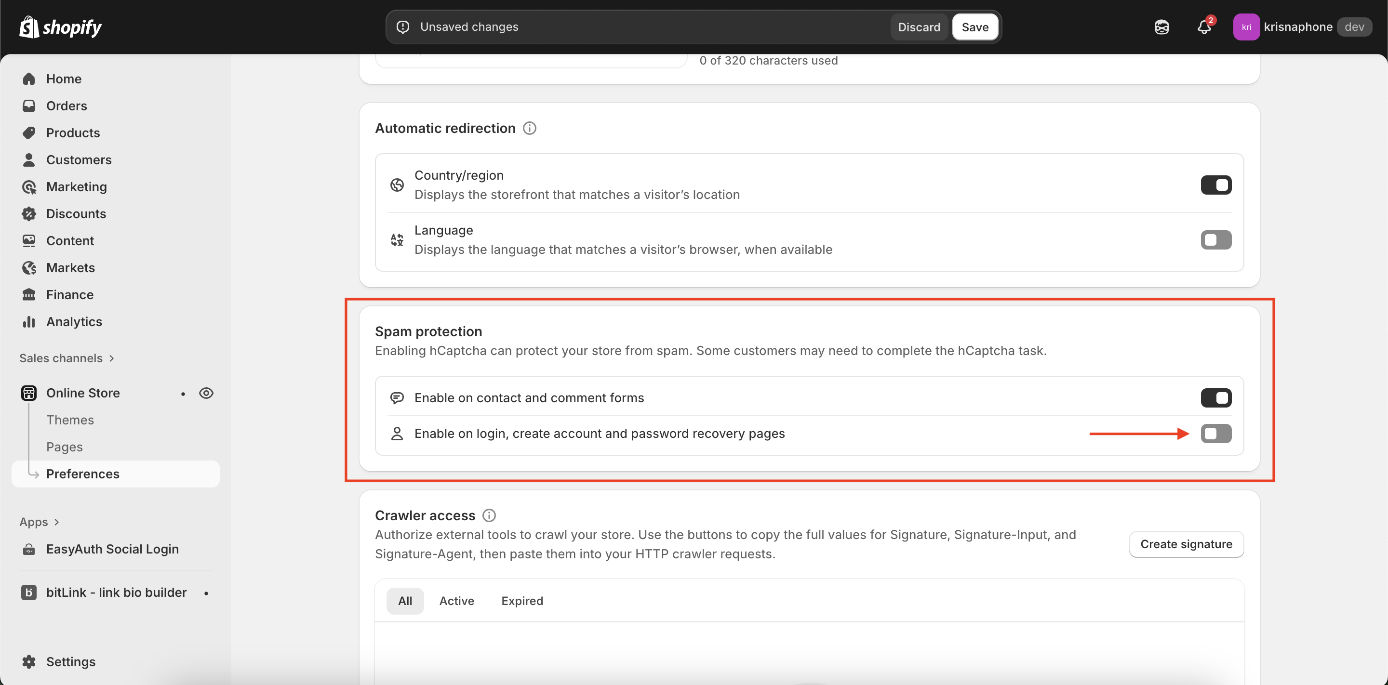
Task: Click the Create signature button
Action: [1186, 544]
